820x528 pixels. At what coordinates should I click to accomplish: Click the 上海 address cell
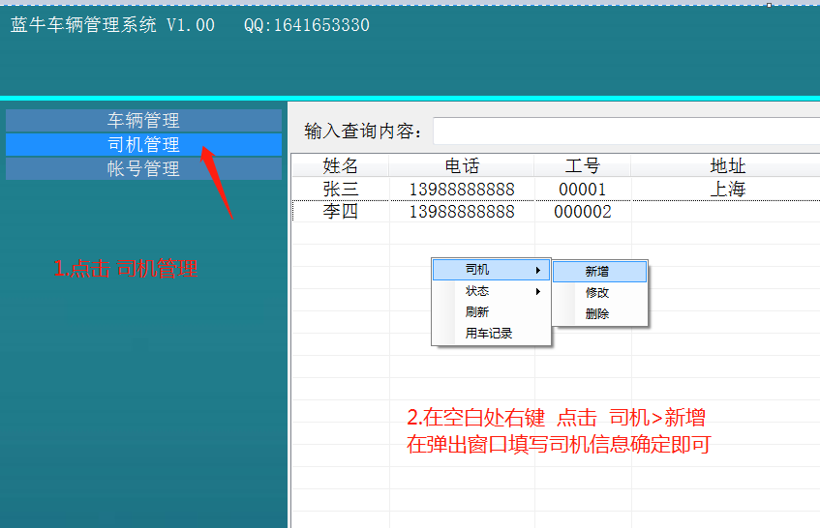coord(727,190)
